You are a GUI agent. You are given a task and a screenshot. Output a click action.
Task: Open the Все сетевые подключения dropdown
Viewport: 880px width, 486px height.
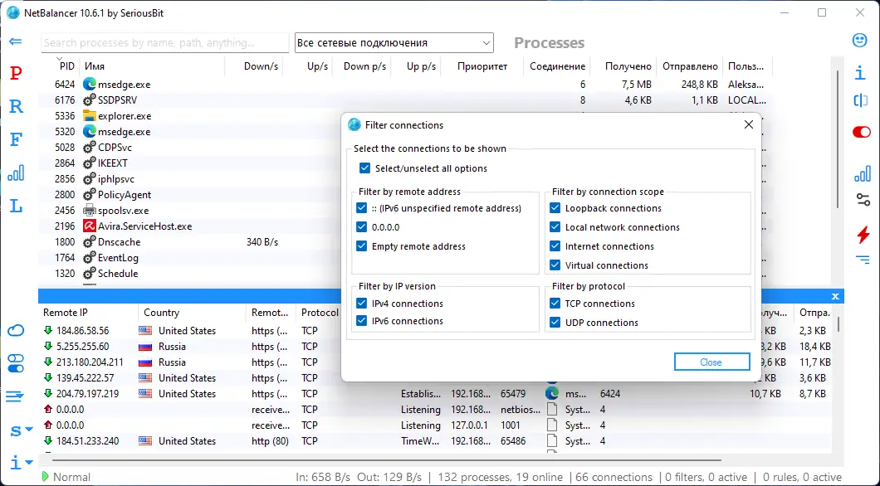pos(394,42)
